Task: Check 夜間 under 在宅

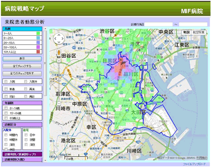Action: (x=26, y=140)
